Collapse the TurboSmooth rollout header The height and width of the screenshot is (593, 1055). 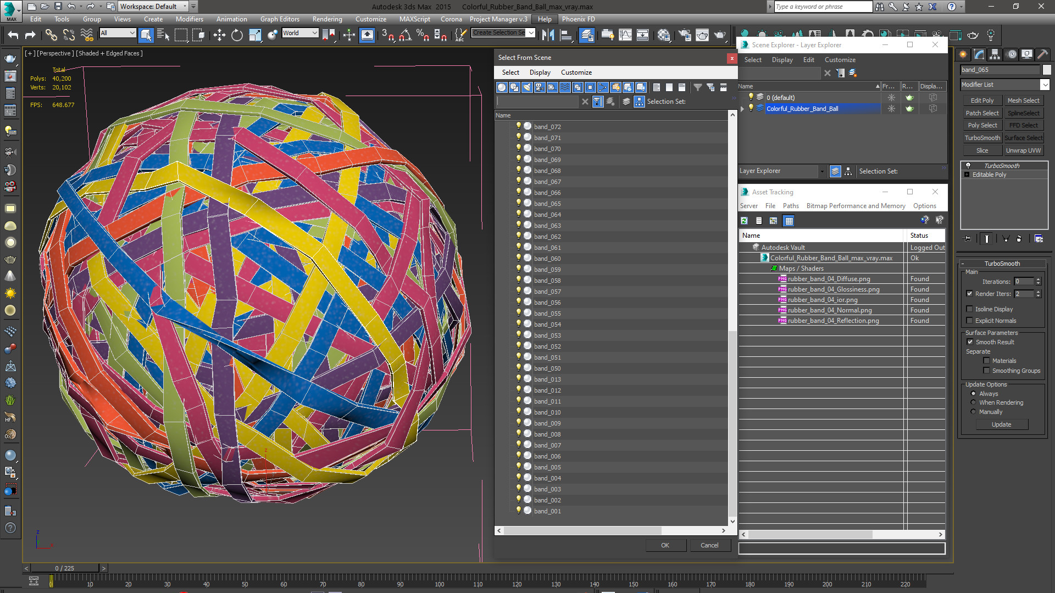click(x=1002, y=264)
